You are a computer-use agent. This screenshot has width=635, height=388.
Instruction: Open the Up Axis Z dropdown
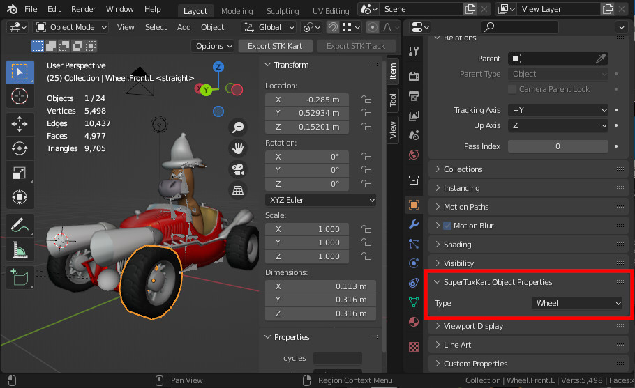[558, 125]
